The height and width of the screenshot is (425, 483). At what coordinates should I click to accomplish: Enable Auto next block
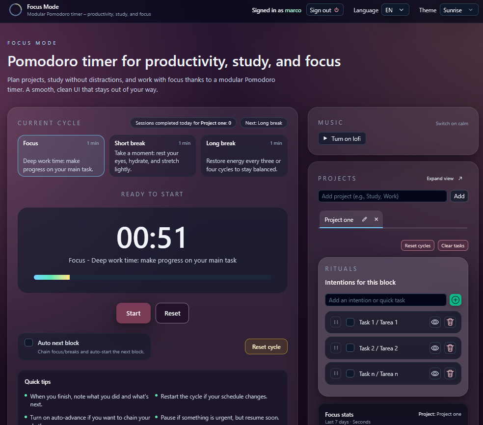[x=28, y=343]
